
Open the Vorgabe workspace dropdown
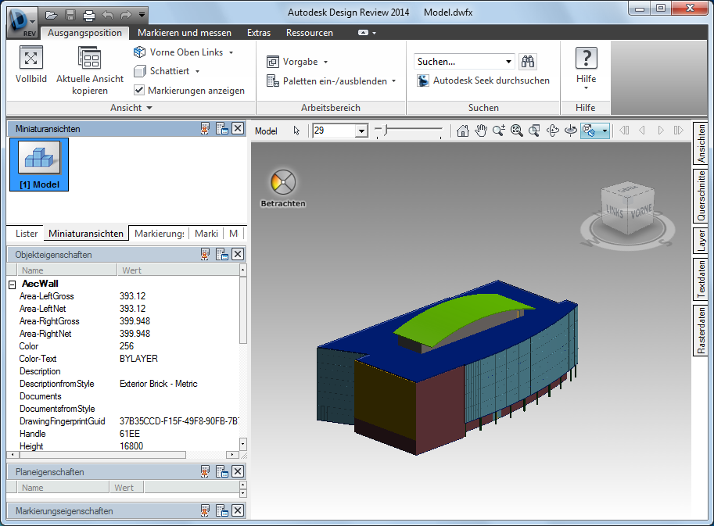pyautogui.click(x=325, y=62)
